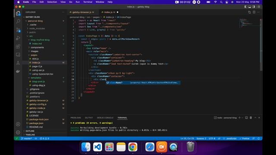Kill the terminal with the trash icon

click(x=251, y=118)
